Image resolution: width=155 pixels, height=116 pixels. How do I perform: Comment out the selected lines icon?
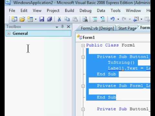click(x=95, y=19)
